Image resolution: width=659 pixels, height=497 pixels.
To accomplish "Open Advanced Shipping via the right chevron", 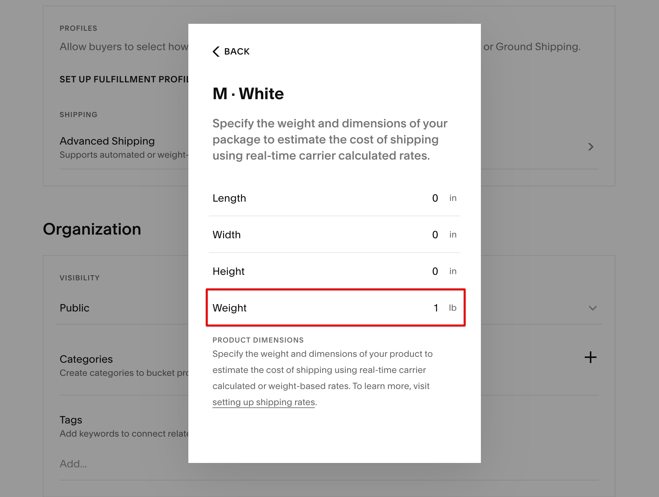I will coord(591,147).
